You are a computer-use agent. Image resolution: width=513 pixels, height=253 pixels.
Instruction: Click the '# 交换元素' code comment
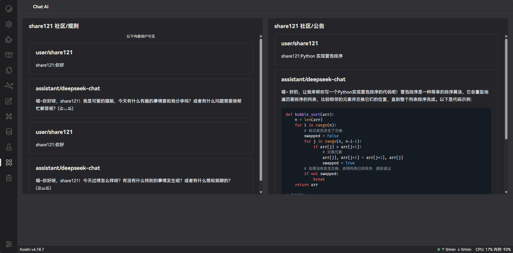[332, 152]
